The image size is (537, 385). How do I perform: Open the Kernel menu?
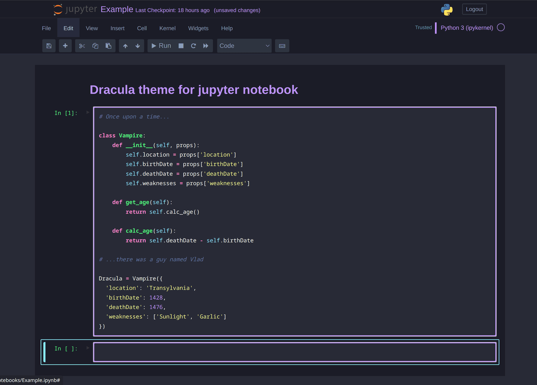click(167, 28)
